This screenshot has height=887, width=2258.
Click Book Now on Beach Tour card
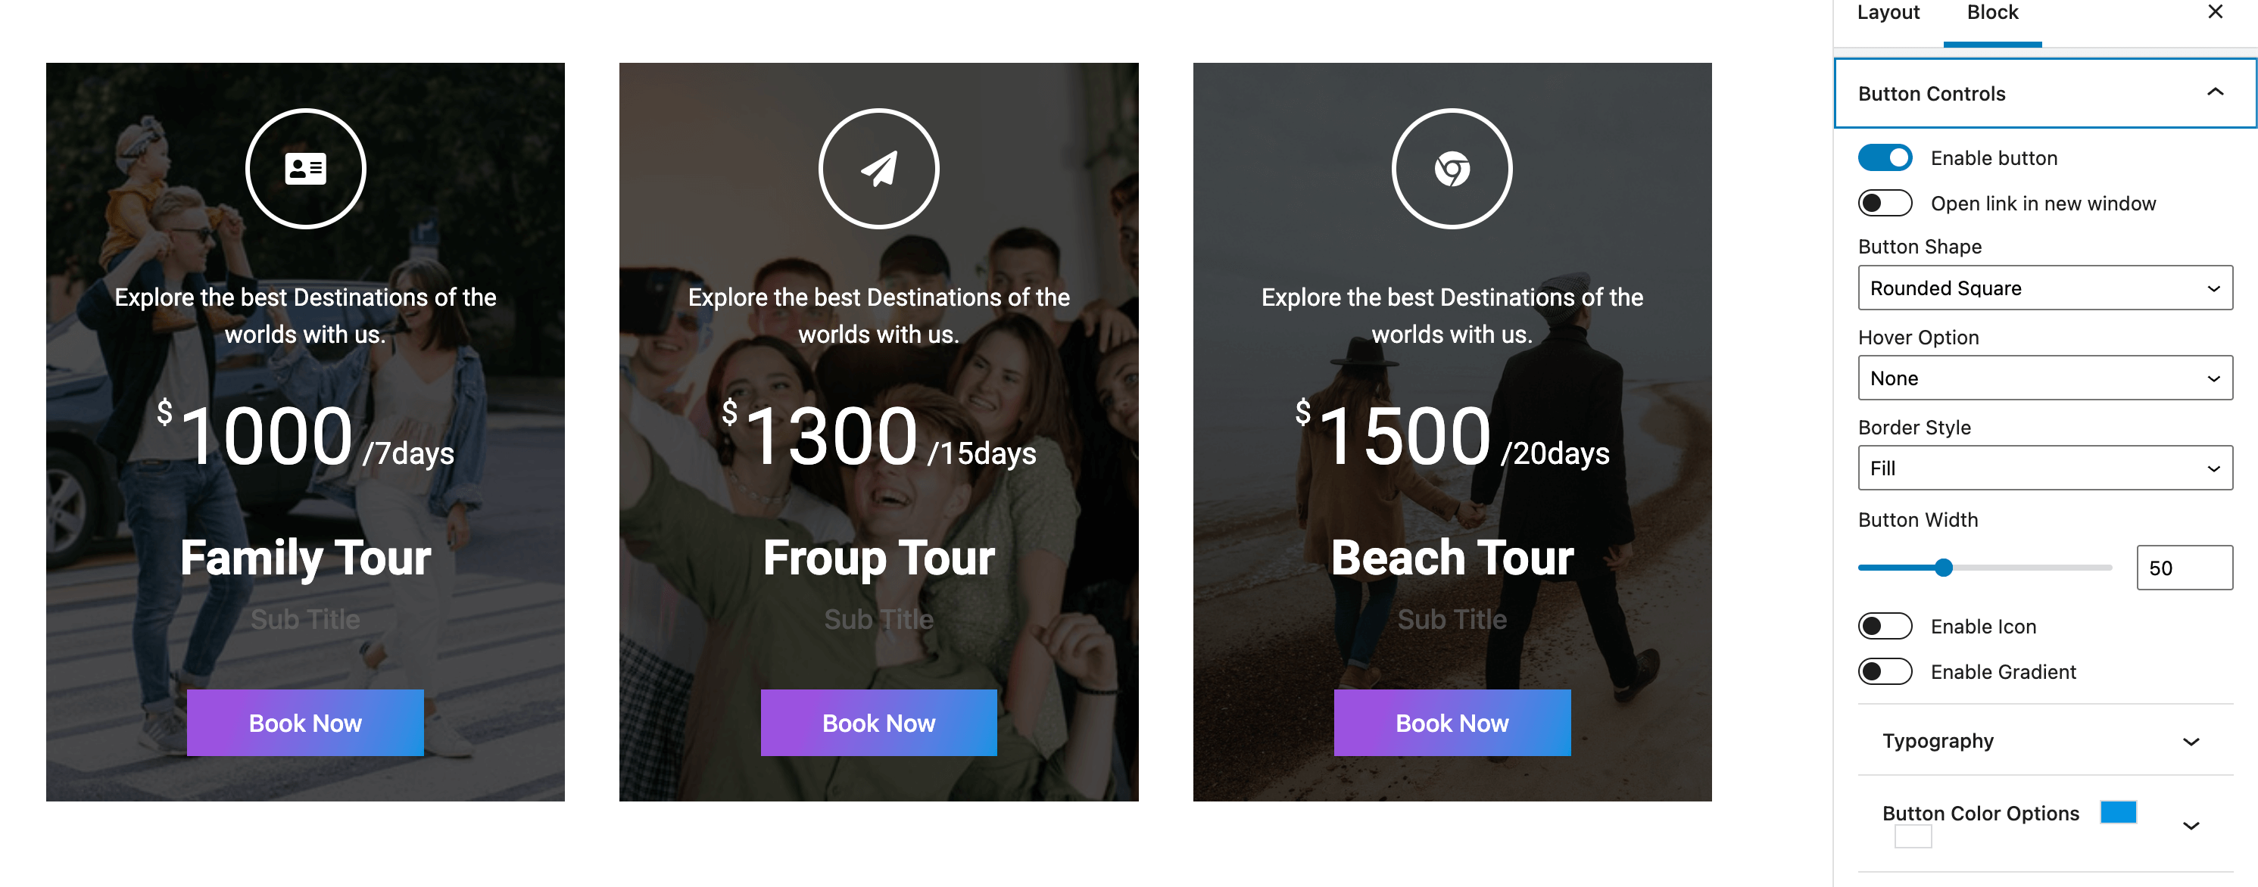pos(1452,723)
